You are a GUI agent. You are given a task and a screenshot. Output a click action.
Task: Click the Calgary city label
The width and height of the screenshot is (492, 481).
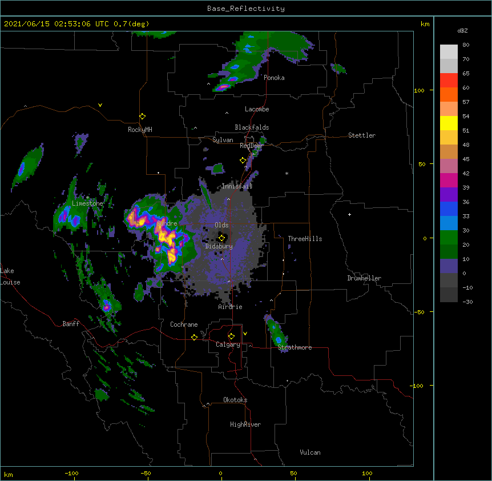click(228, 344)
